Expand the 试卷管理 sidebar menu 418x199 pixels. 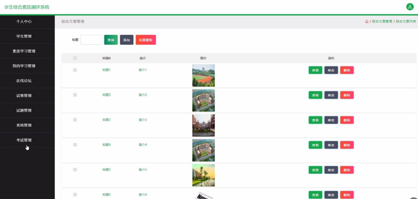click(27, 95)
